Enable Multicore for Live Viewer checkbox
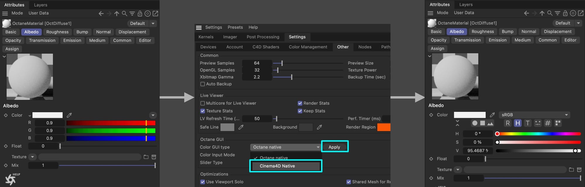585x187 pixels. point(202,103)
